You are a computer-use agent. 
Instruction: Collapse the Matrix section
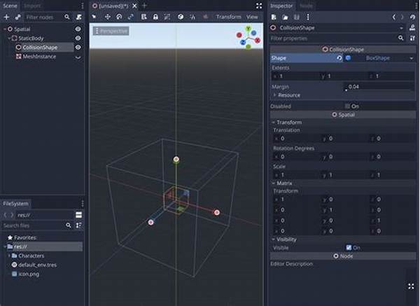(x=274, y=183)
